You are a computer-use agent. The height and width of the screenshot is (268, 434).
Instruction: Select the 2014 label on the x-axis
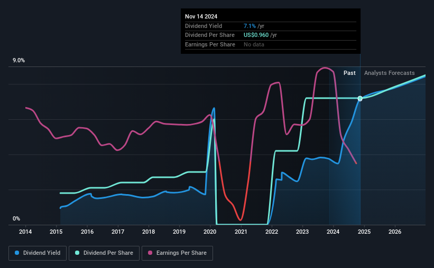[25, 232]
